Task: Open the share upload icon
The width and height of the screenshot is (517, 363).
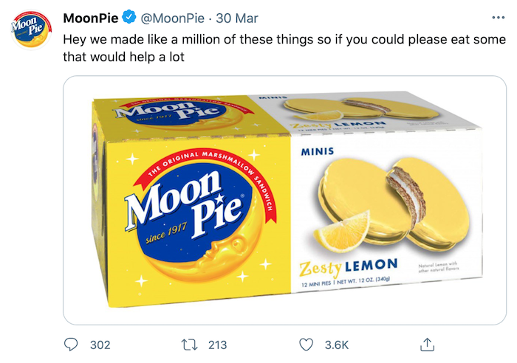Action: click(x=427, y=345)
